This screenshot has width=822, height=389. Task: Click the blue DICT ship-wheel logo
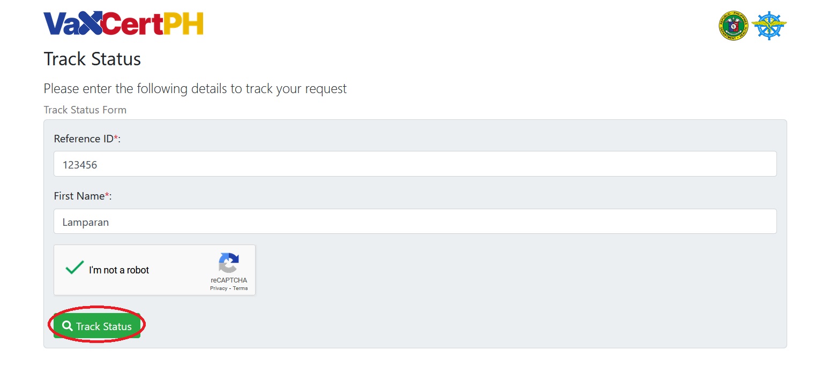[769, 26]
